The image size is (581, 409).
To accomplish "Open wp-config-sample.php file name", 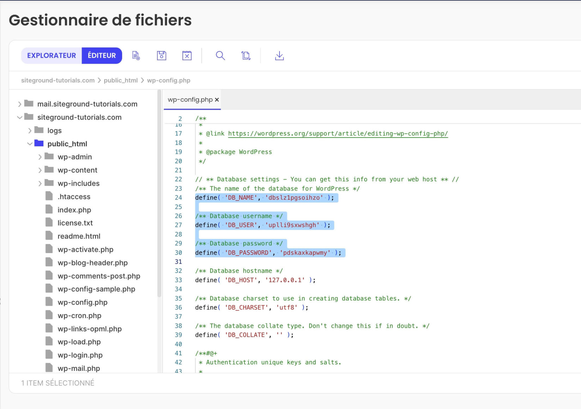I will click(x=96, y=289).
